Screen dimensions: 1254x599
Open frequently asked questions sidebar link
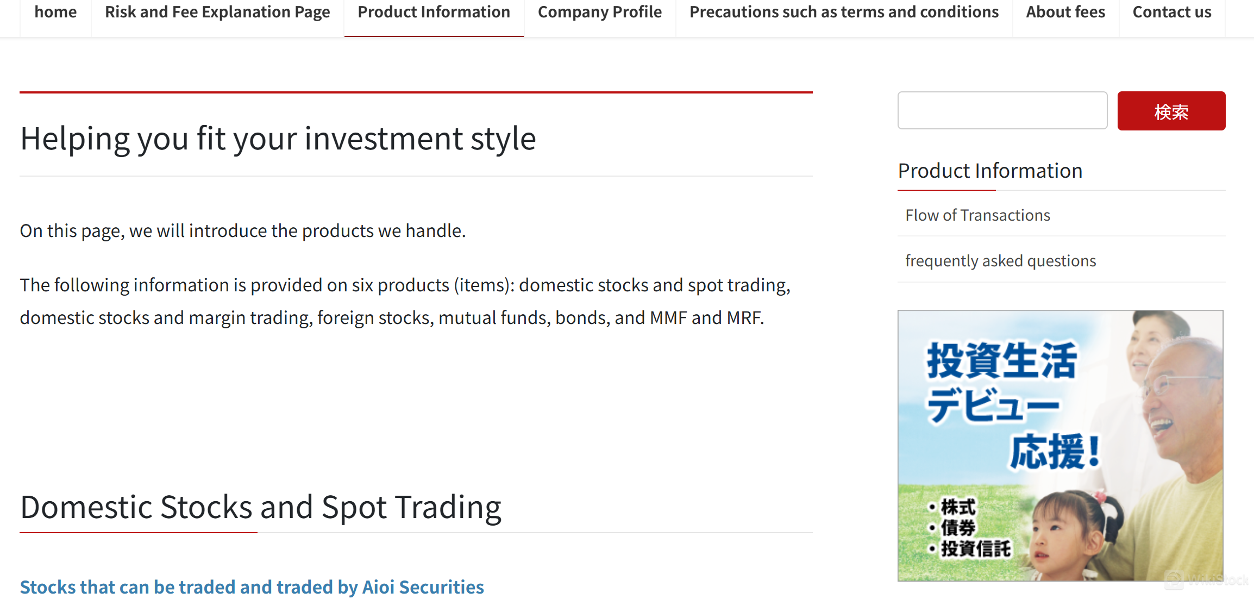[x=1000, y=261]
